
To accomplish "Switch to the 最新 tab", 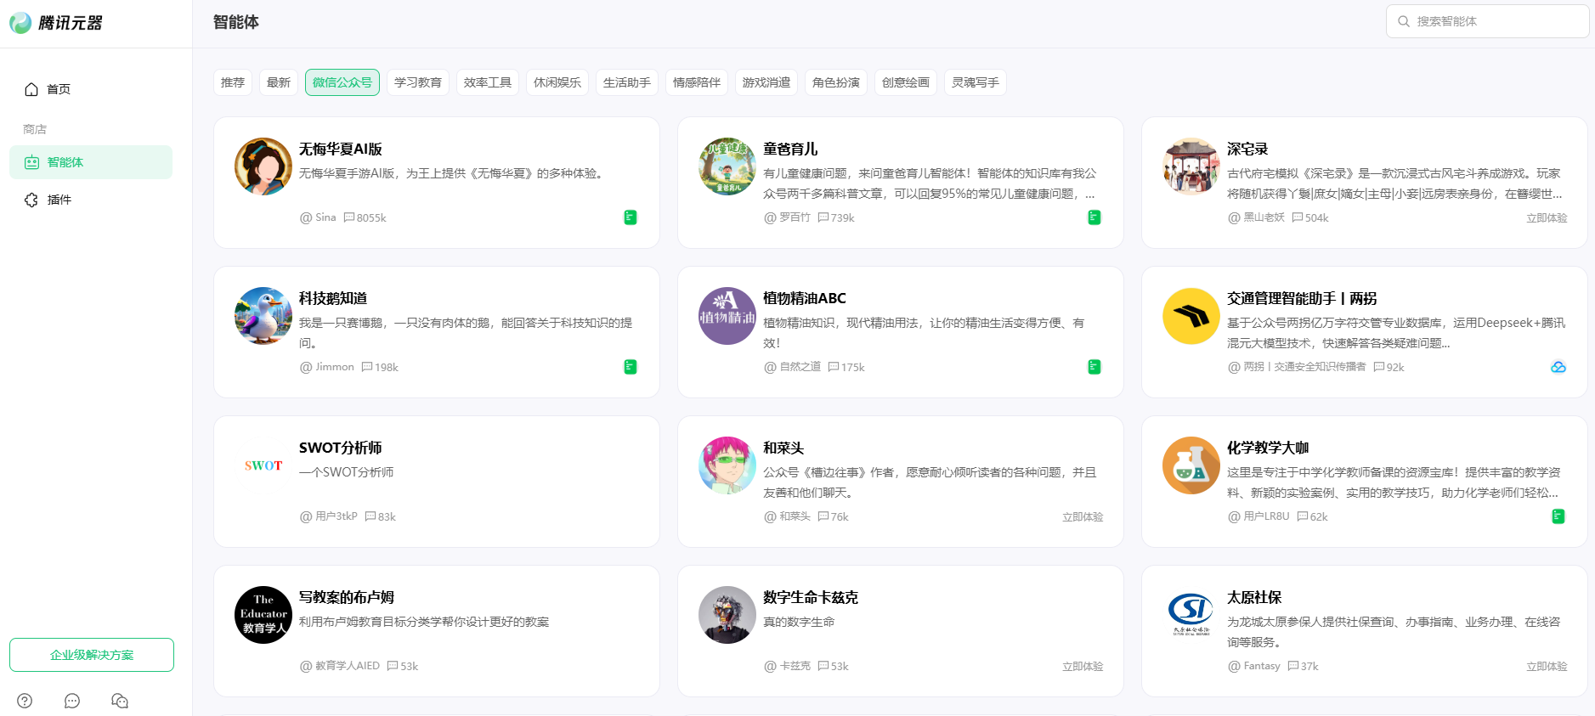I will pos(279,82).
